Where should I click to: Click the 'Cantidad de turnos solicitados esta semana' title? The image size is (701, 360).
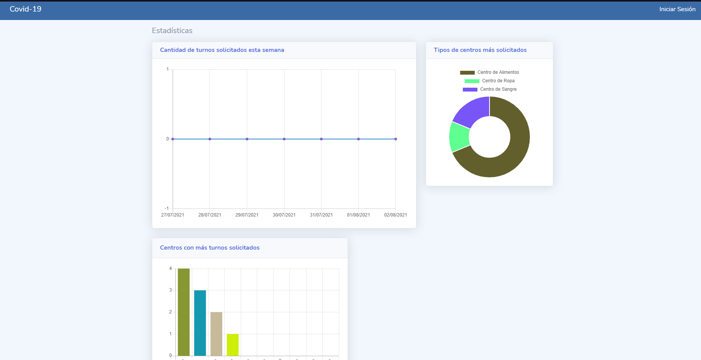tap(222, 50)
